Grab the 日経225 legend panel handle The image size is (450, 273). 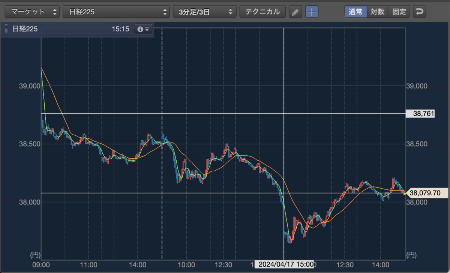click(x=6, y=29)
